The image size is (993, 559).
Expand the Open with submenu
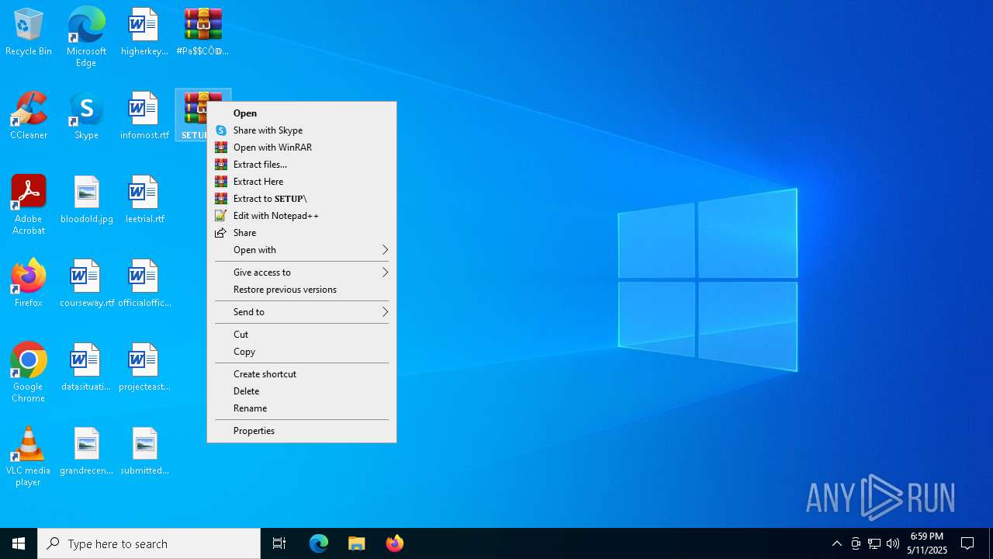(x=302, y=250)
